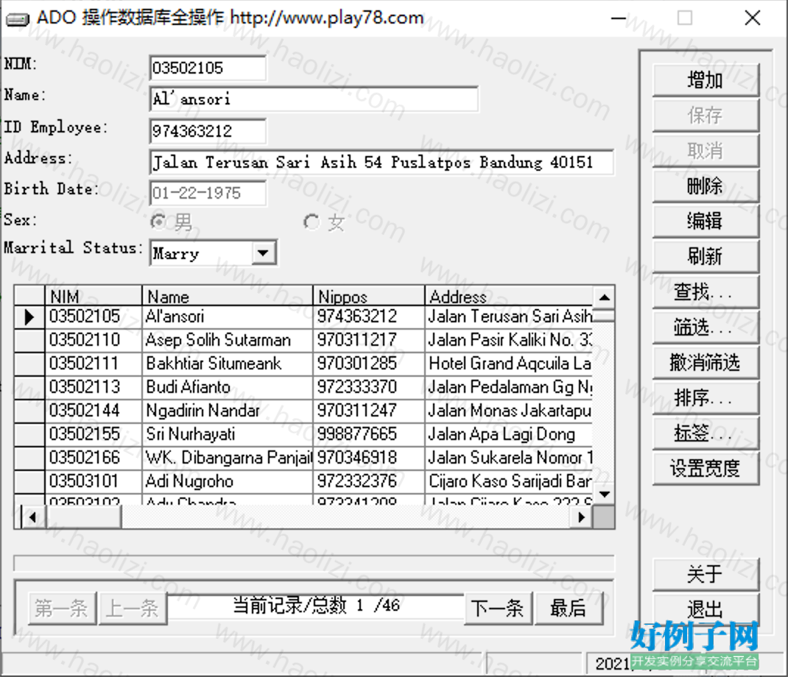Click into the Name input field
788x677 pixels.
pyautogui.click(x=314, y=99)
